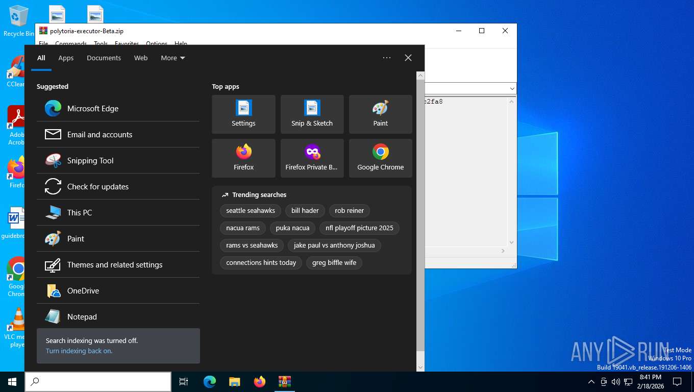This screenshot has height=392, width=694.
Task: Open Snip & Sketch tile
Action: 312,114
